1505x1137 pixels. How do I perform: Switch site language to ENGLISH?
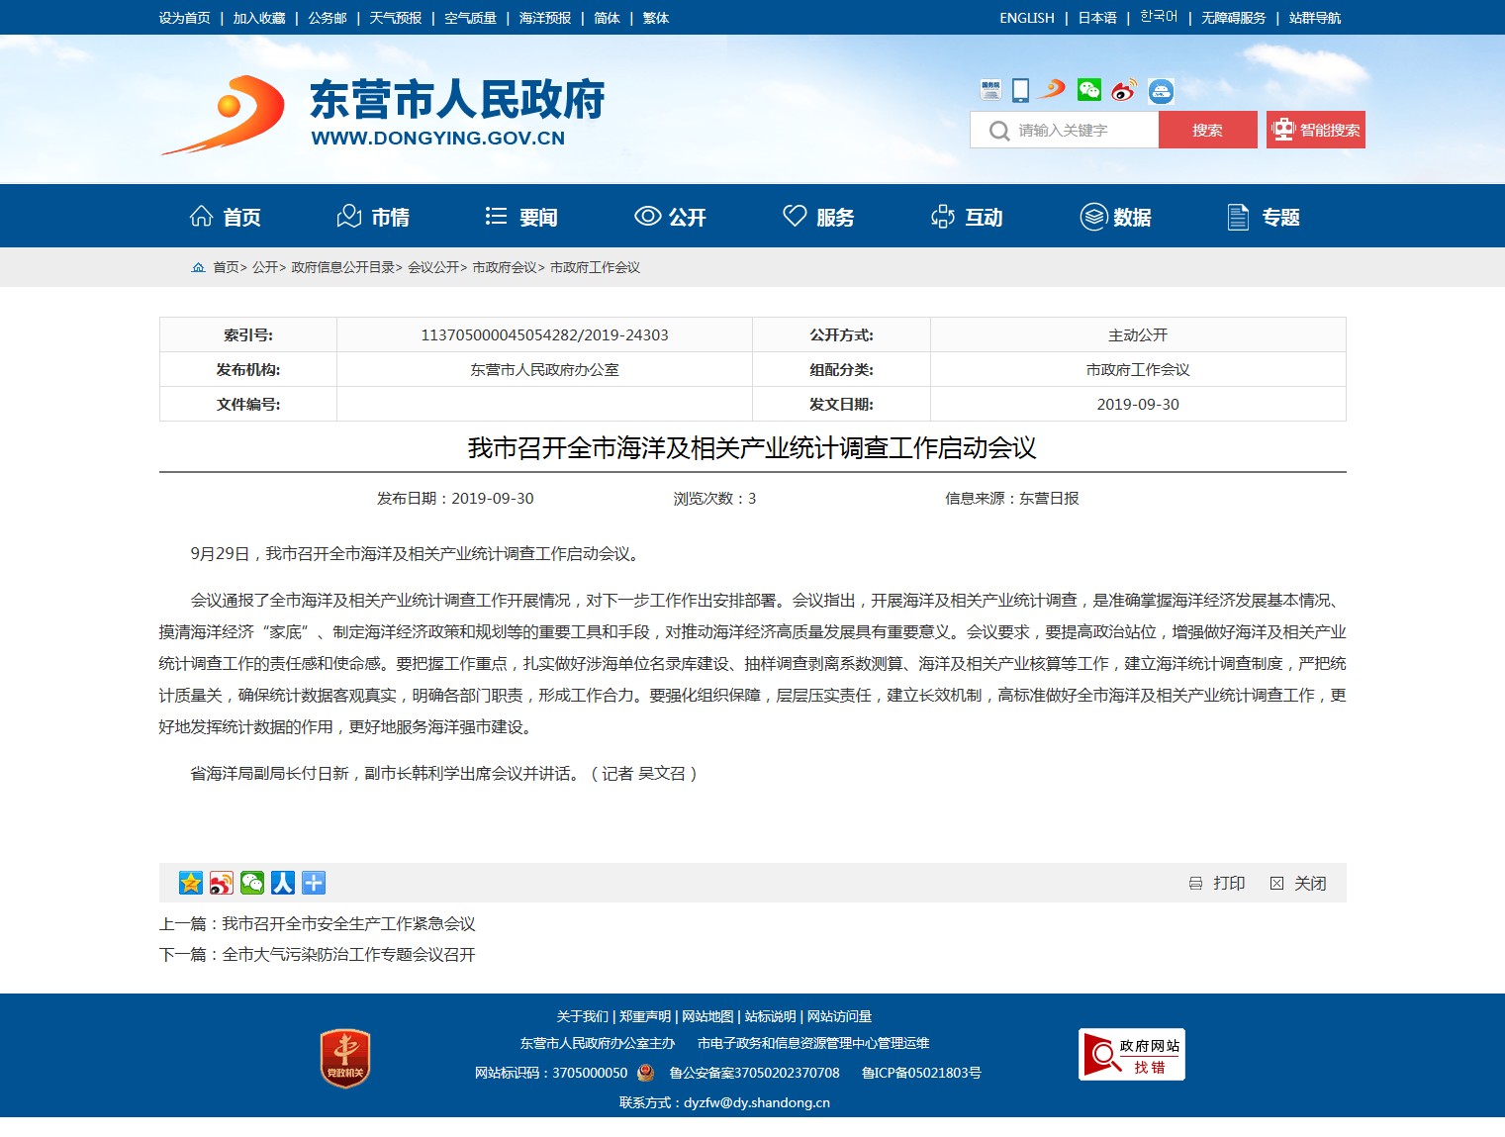[x=1026, y=18]
